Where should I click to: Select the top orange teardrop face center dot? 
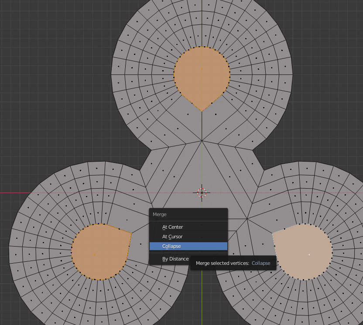click(202, 68)
